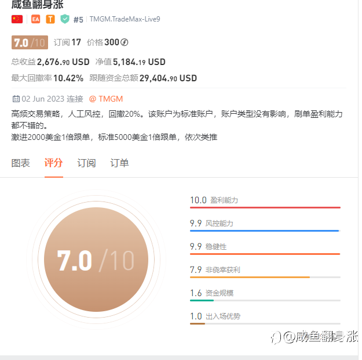Click the blue 风控能力 score bar
The image size is (362, 360).
[265, 231]
